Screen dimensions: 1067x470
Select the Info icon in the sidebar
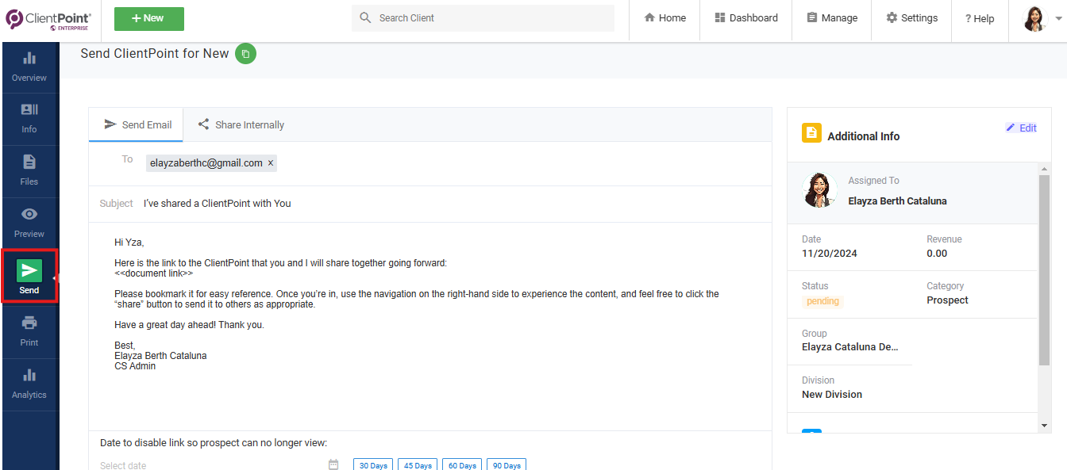(x=29, y=117)
